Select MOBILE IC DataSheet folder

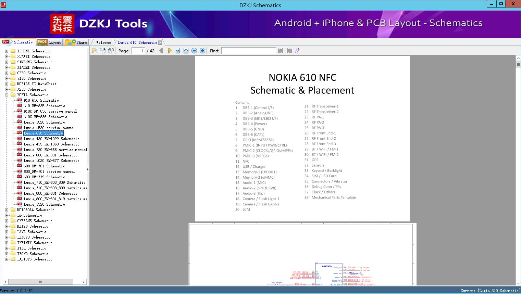point(37,84)
